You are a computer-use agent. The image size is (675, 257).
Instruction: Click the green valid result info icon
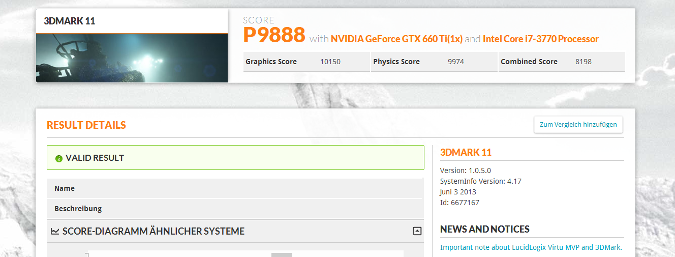point(58,158)
